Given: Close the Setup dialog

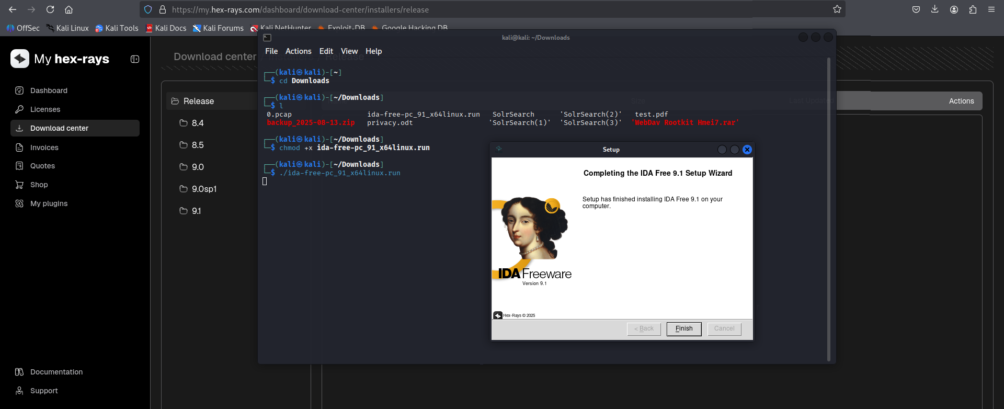Looking at the screenshot, I should (x=747, y=150).
